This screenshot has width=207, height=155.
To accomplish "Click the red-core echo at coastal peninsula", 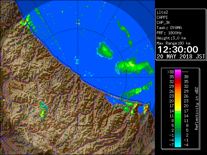I will pos(146,109).
